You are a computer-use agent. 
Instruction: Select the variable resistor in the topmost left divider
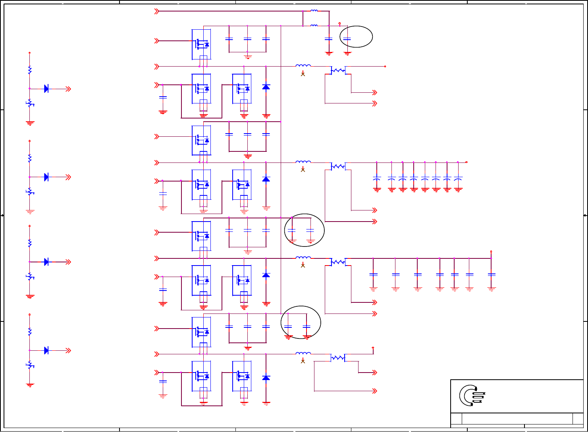coord(30,104)
